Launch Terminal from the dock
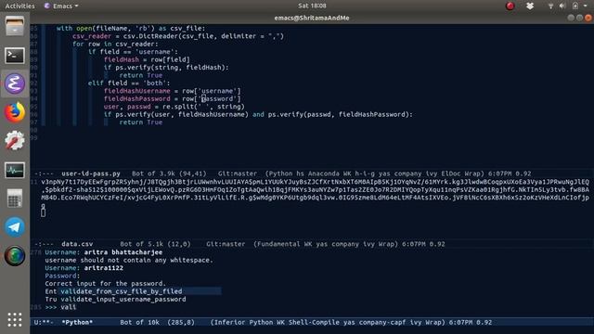The image size is (594, 334). [x=15, y=56]
